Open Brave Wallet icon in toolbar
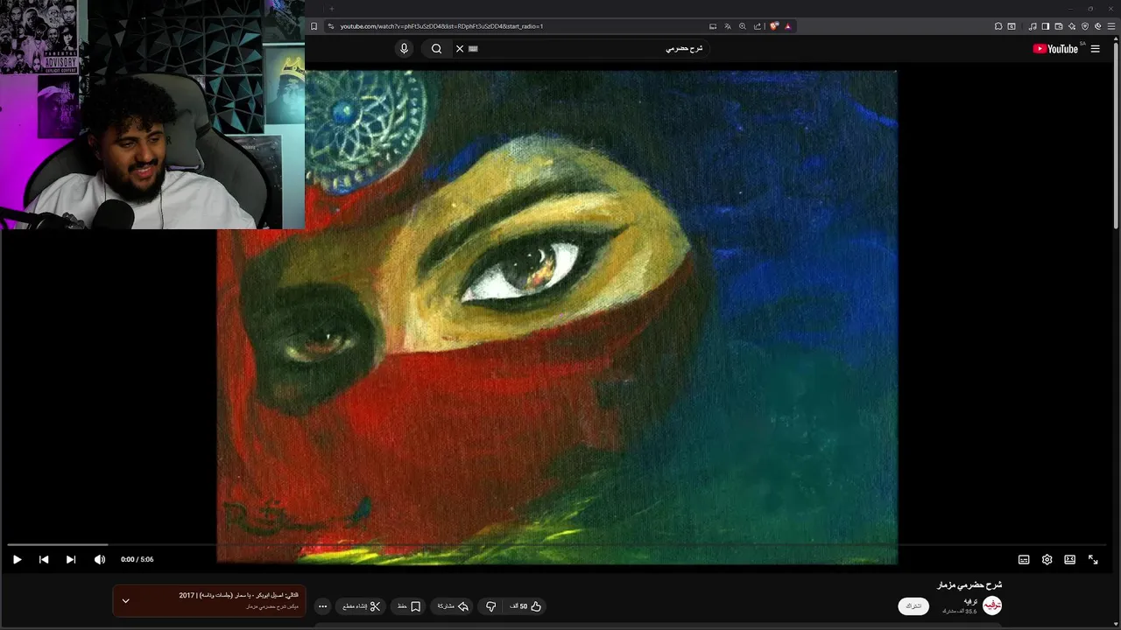1121x630 pixels. (x=1059, y=26)
